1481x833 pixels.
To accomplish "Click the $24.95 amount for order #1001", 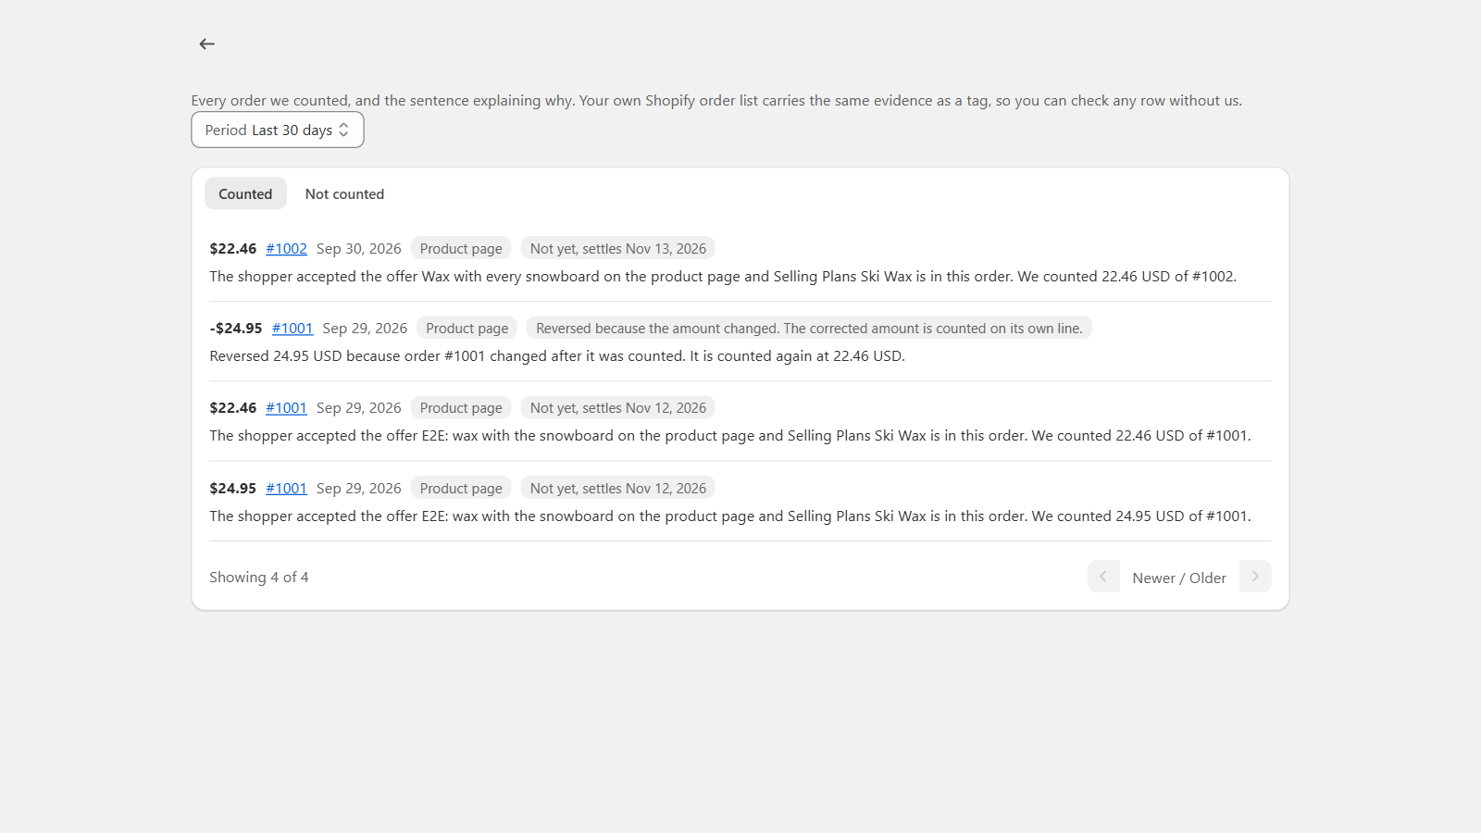I will tap(233, 488).
